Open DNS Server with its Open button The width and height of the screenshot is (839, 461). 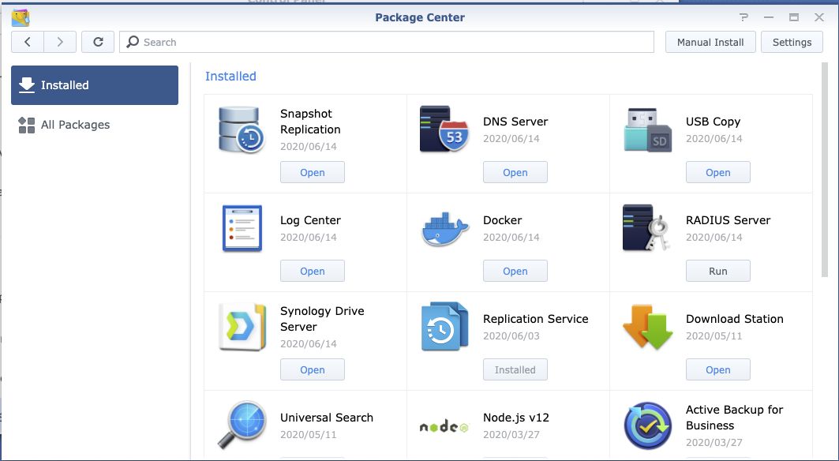click(x=515, y=172)
